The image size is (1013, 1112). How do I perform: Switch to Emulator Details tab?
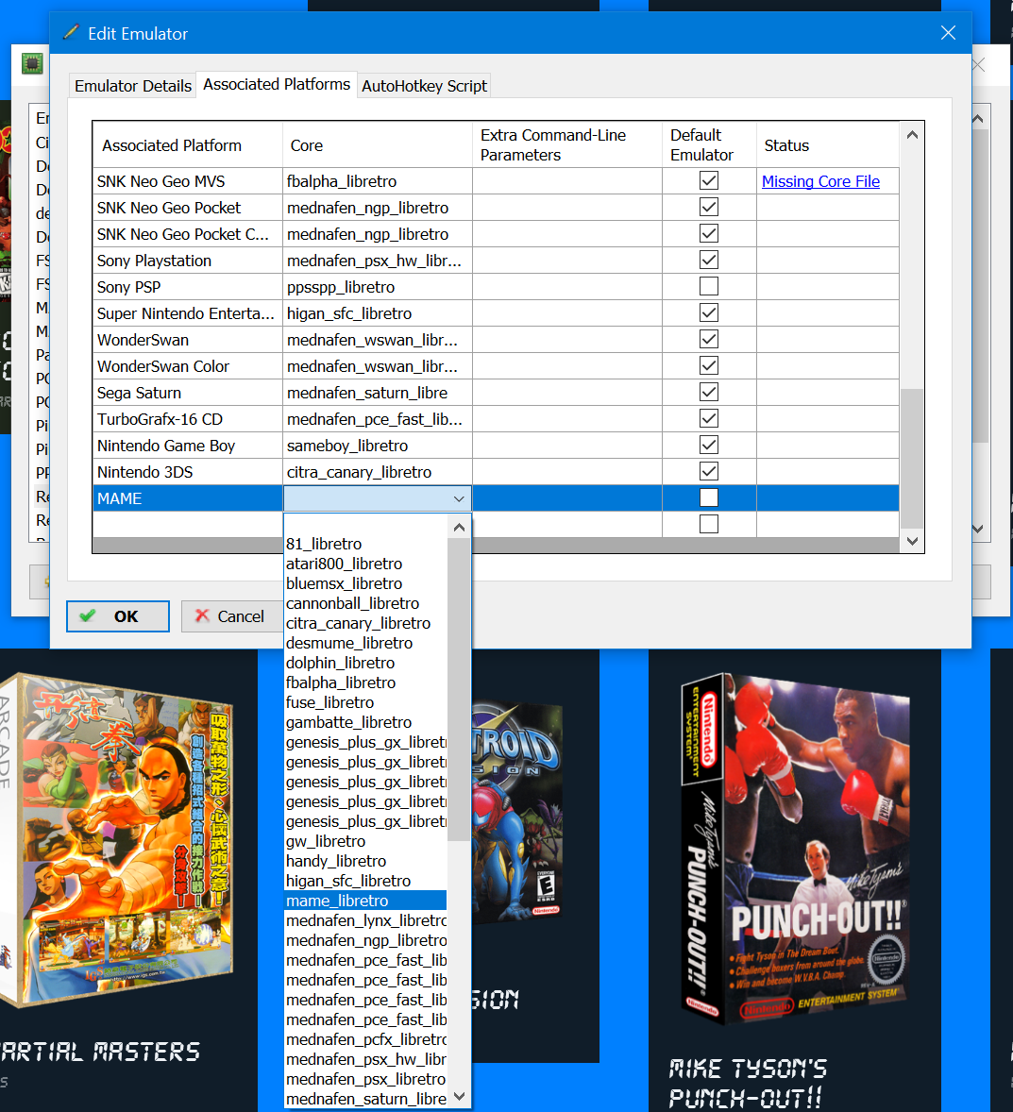pyautogui.click(x=133, y=86)
